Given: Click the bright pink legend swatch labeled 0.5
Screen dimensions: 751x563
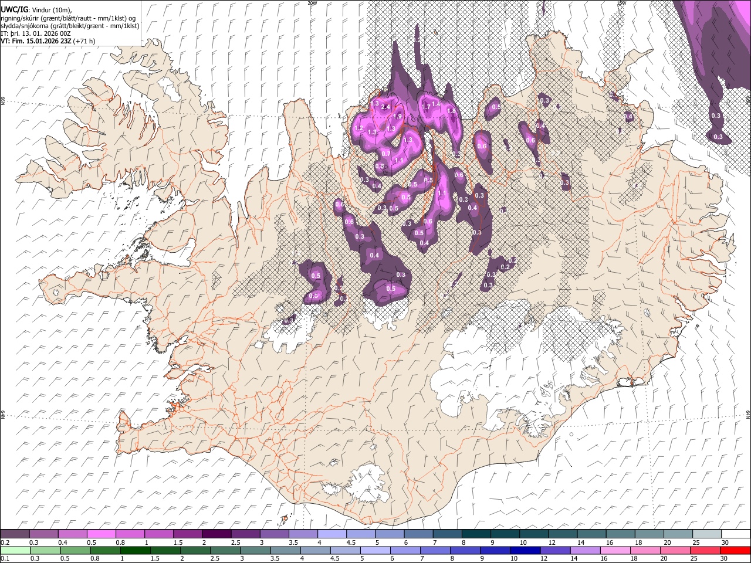Looking at the screenshot, I should [101, 534].
